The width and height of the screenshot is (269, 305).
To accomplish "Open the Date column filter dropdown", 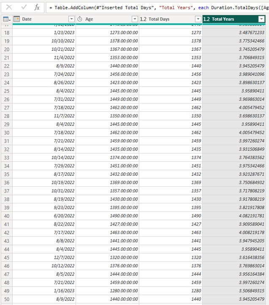I will click(x=71, y=19).
